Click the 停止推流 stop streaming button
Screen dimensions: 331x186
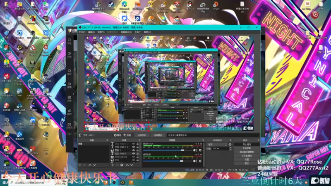pyautogui.click(x=247, y=144)
